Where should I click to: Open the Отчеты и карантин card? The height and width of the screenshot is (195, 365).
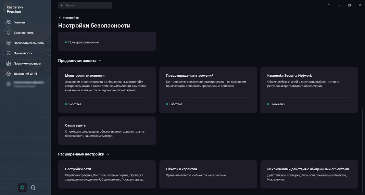tap(208, 174)
